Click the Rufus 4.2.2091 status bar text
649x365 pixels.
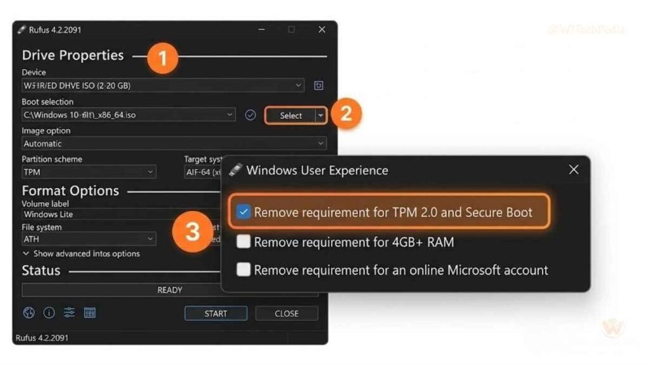click(x=42, y=338)
